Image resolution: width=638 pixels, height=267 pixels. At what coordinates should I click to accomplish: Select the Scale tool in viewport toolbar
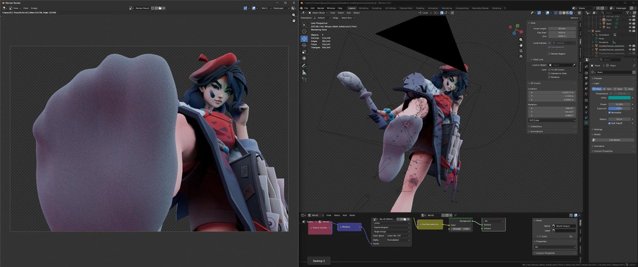(304, 52)
